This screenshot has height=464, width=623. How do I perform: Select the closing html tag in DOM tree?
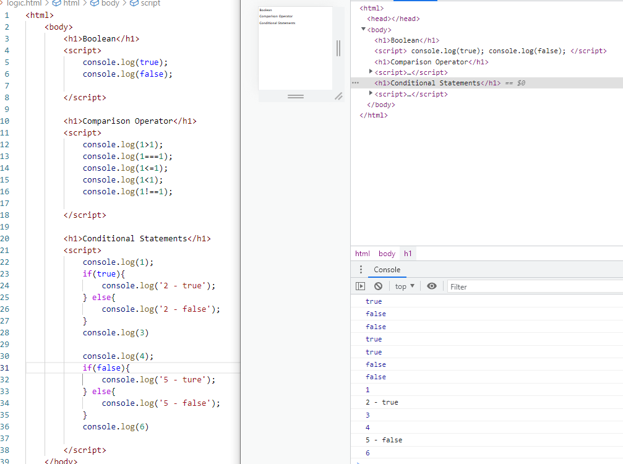coord(374,115)
